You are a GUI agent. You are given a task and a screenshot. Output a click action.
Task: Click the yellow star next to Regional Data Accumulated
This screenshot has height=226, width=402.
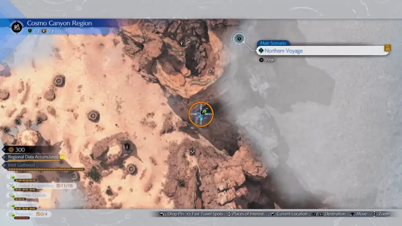point(62,157)
